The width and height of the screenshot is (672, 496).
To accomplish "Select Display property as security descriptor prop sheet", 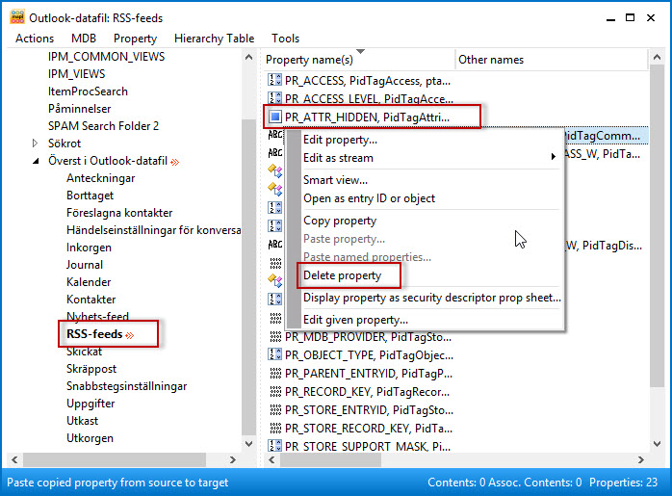I will click(432, 298).
